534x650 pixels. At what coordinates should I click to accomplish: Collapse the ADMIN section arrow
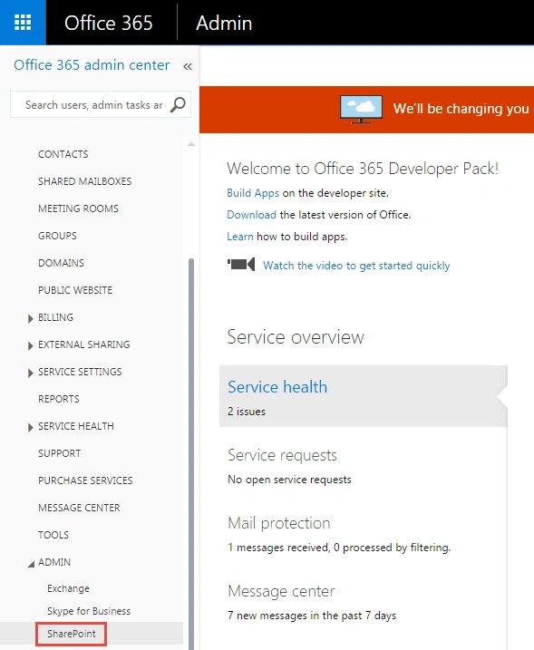pos(31,564)
